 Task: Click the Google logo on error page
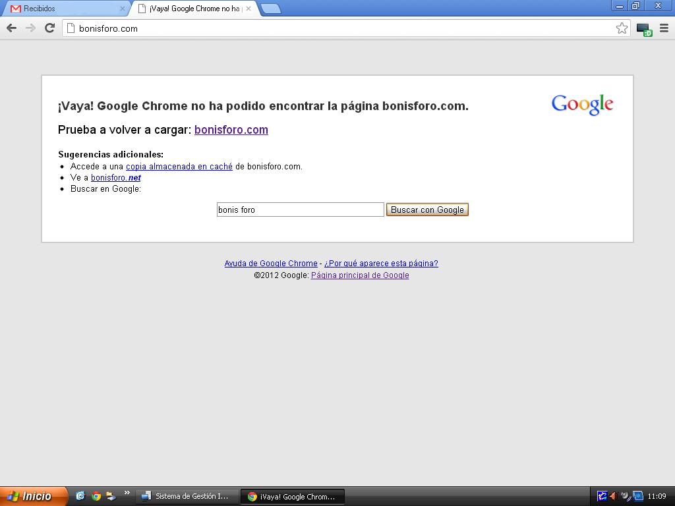(x=582, y=105)
